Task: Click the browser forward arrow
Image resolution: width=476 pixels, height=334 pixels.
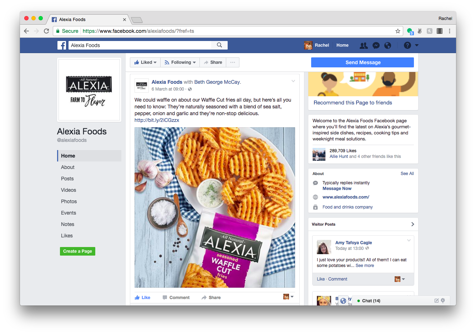Action: point(36,31)
